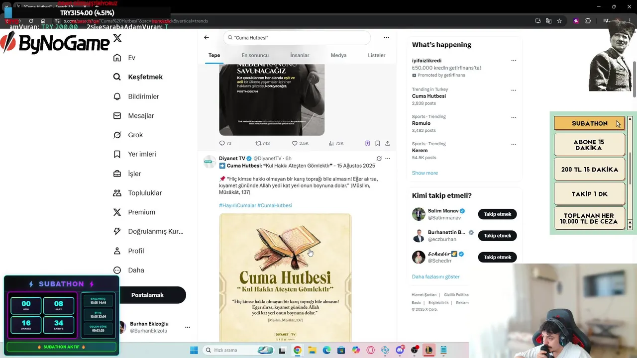Image resolution: width=637 pixels, height=358 pixels.
Task: Open Cuma Hutbesi post image
Action: [x=285, y=277]
